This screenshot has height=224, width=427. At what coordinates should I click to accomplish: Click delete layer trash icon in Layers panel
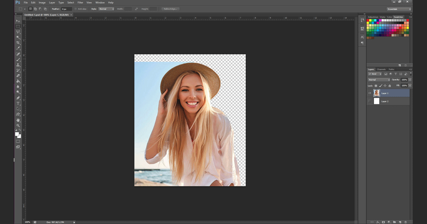405,222
